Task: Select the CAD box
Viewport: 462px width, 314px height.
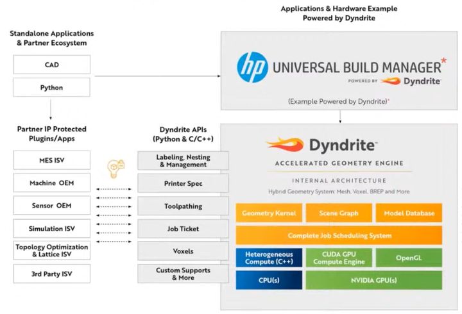Action: pyautogui.click(x=51, y=64)
